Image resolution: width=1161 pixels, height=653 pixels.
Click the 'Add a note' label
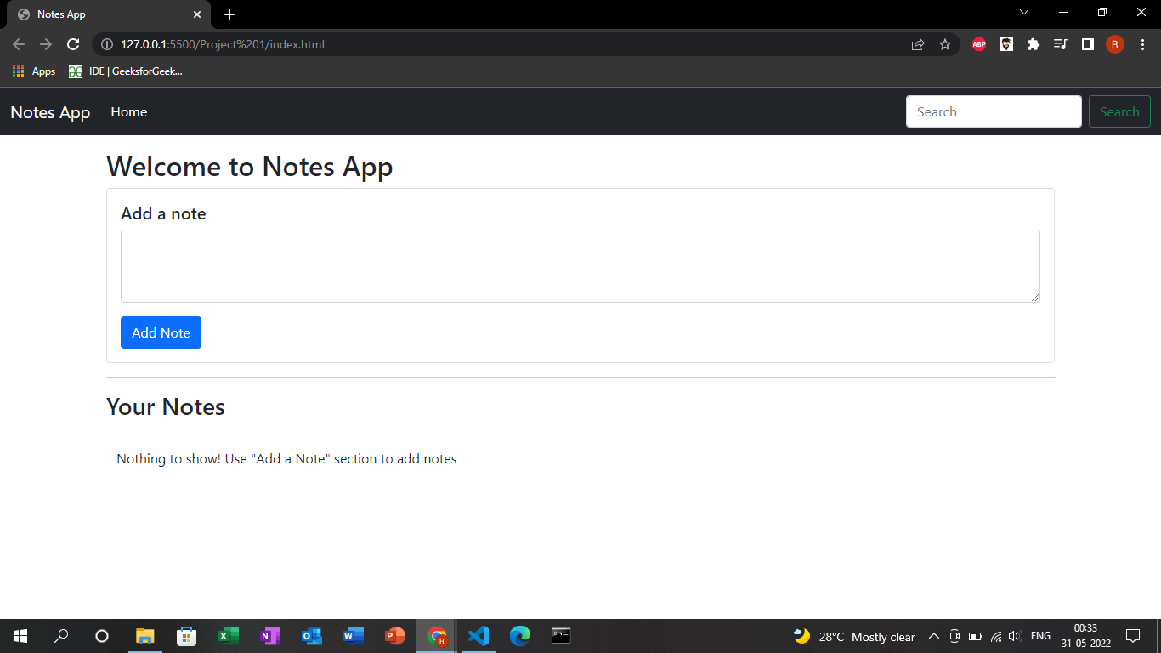pos(163,213)
